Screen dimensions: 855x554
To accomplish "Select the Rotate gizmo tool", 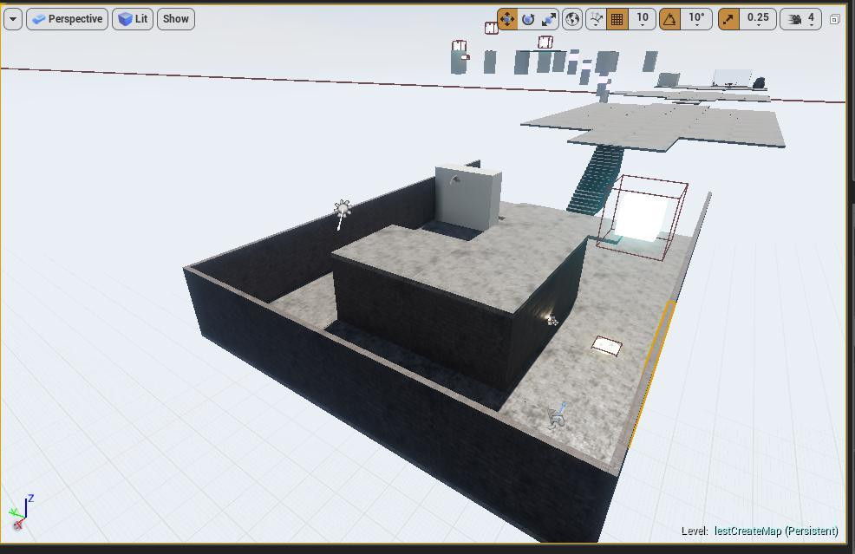I will click(528, 19).
